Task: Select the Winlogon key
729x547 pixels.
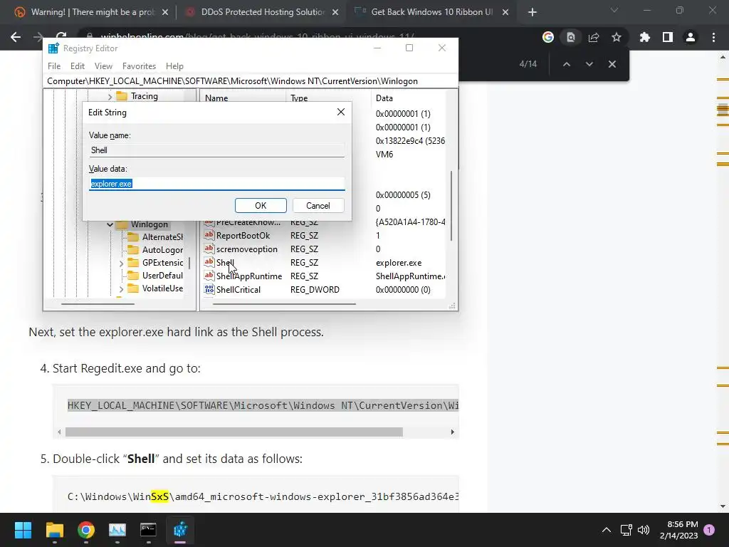Action: (x=150, y=224)
